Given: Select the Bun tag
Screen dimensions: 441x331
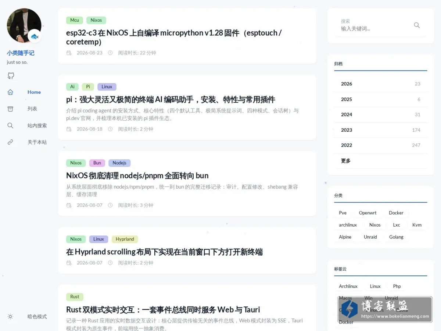Looking at the screenshot, I should pos(97,163).
